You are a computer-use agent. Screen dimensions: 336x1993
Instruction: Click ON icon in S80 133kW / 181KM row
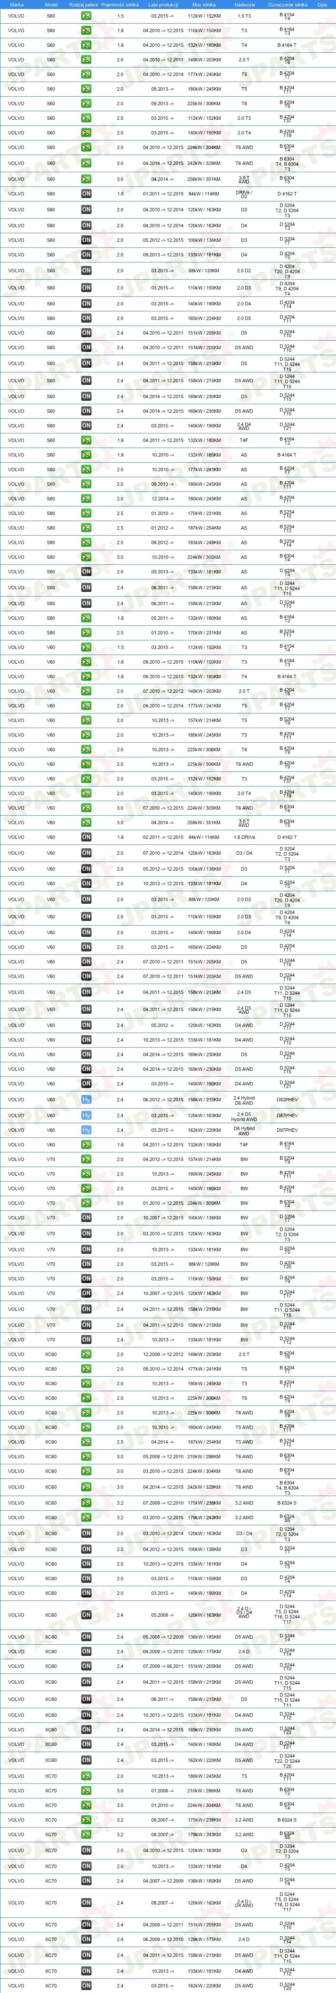[86, 572]
